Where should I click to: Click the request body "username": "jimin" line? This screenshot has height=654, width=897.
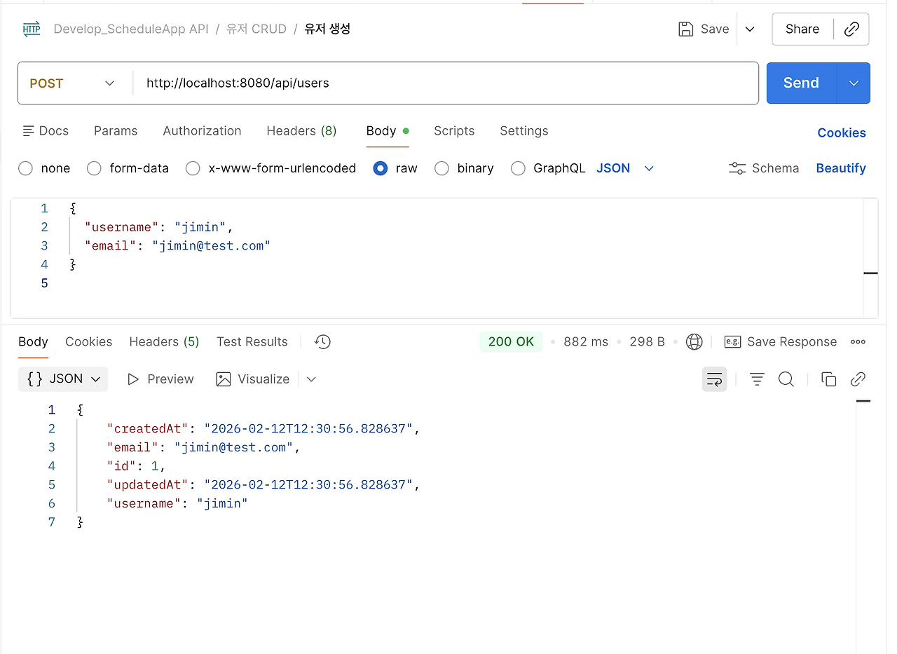pos(158,227)
